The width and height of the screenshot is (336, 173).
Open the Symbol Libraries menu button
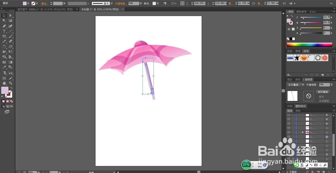(x=289, y=75)
